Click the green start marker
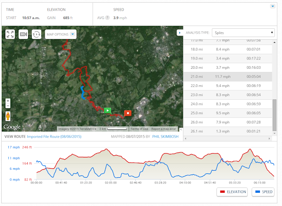This screenshot has width=282, height=206. [108, 110]
